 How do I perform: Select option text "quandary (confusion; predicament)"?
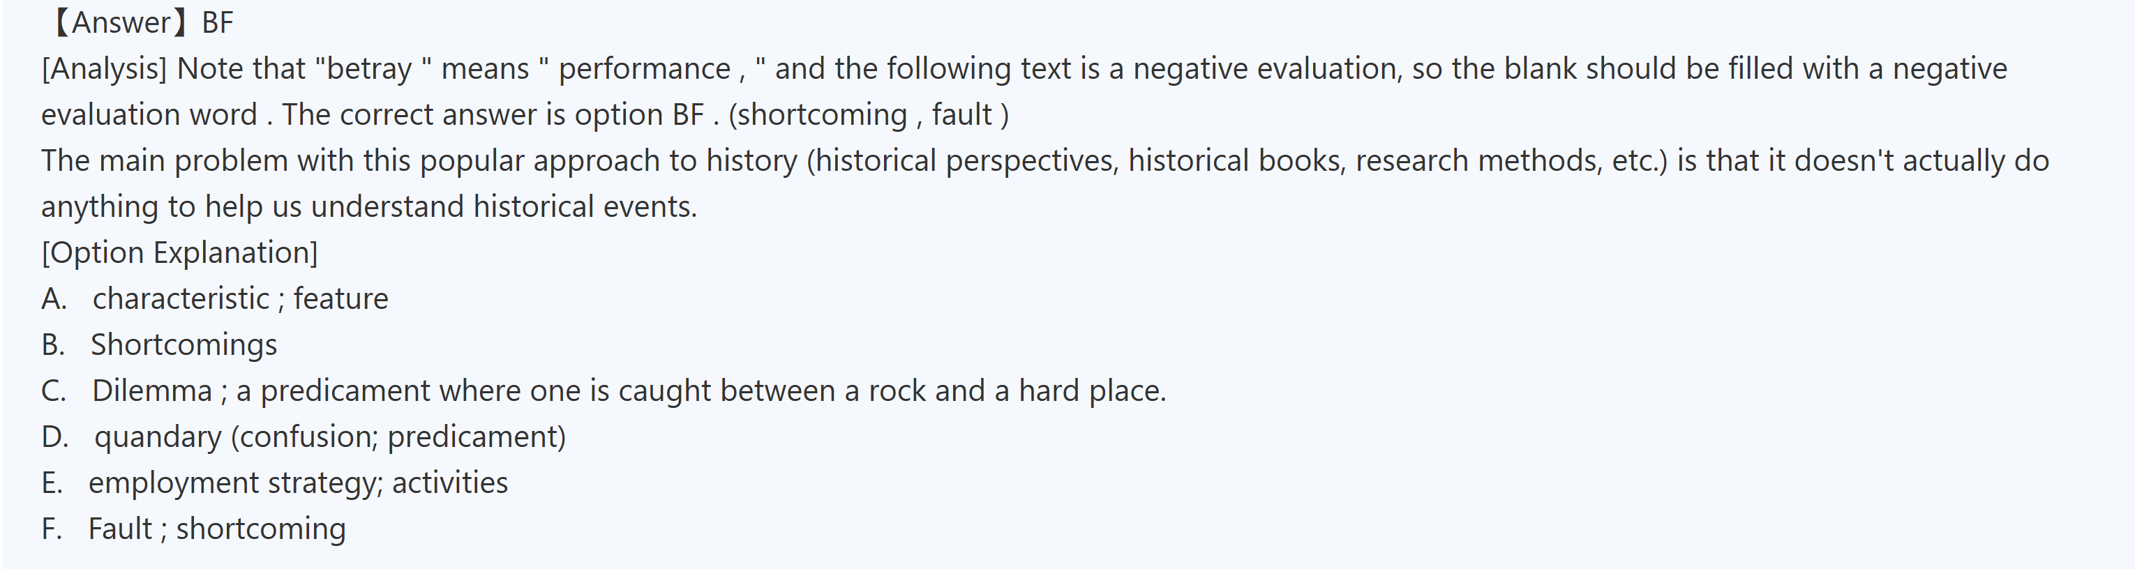pos(330,437)
